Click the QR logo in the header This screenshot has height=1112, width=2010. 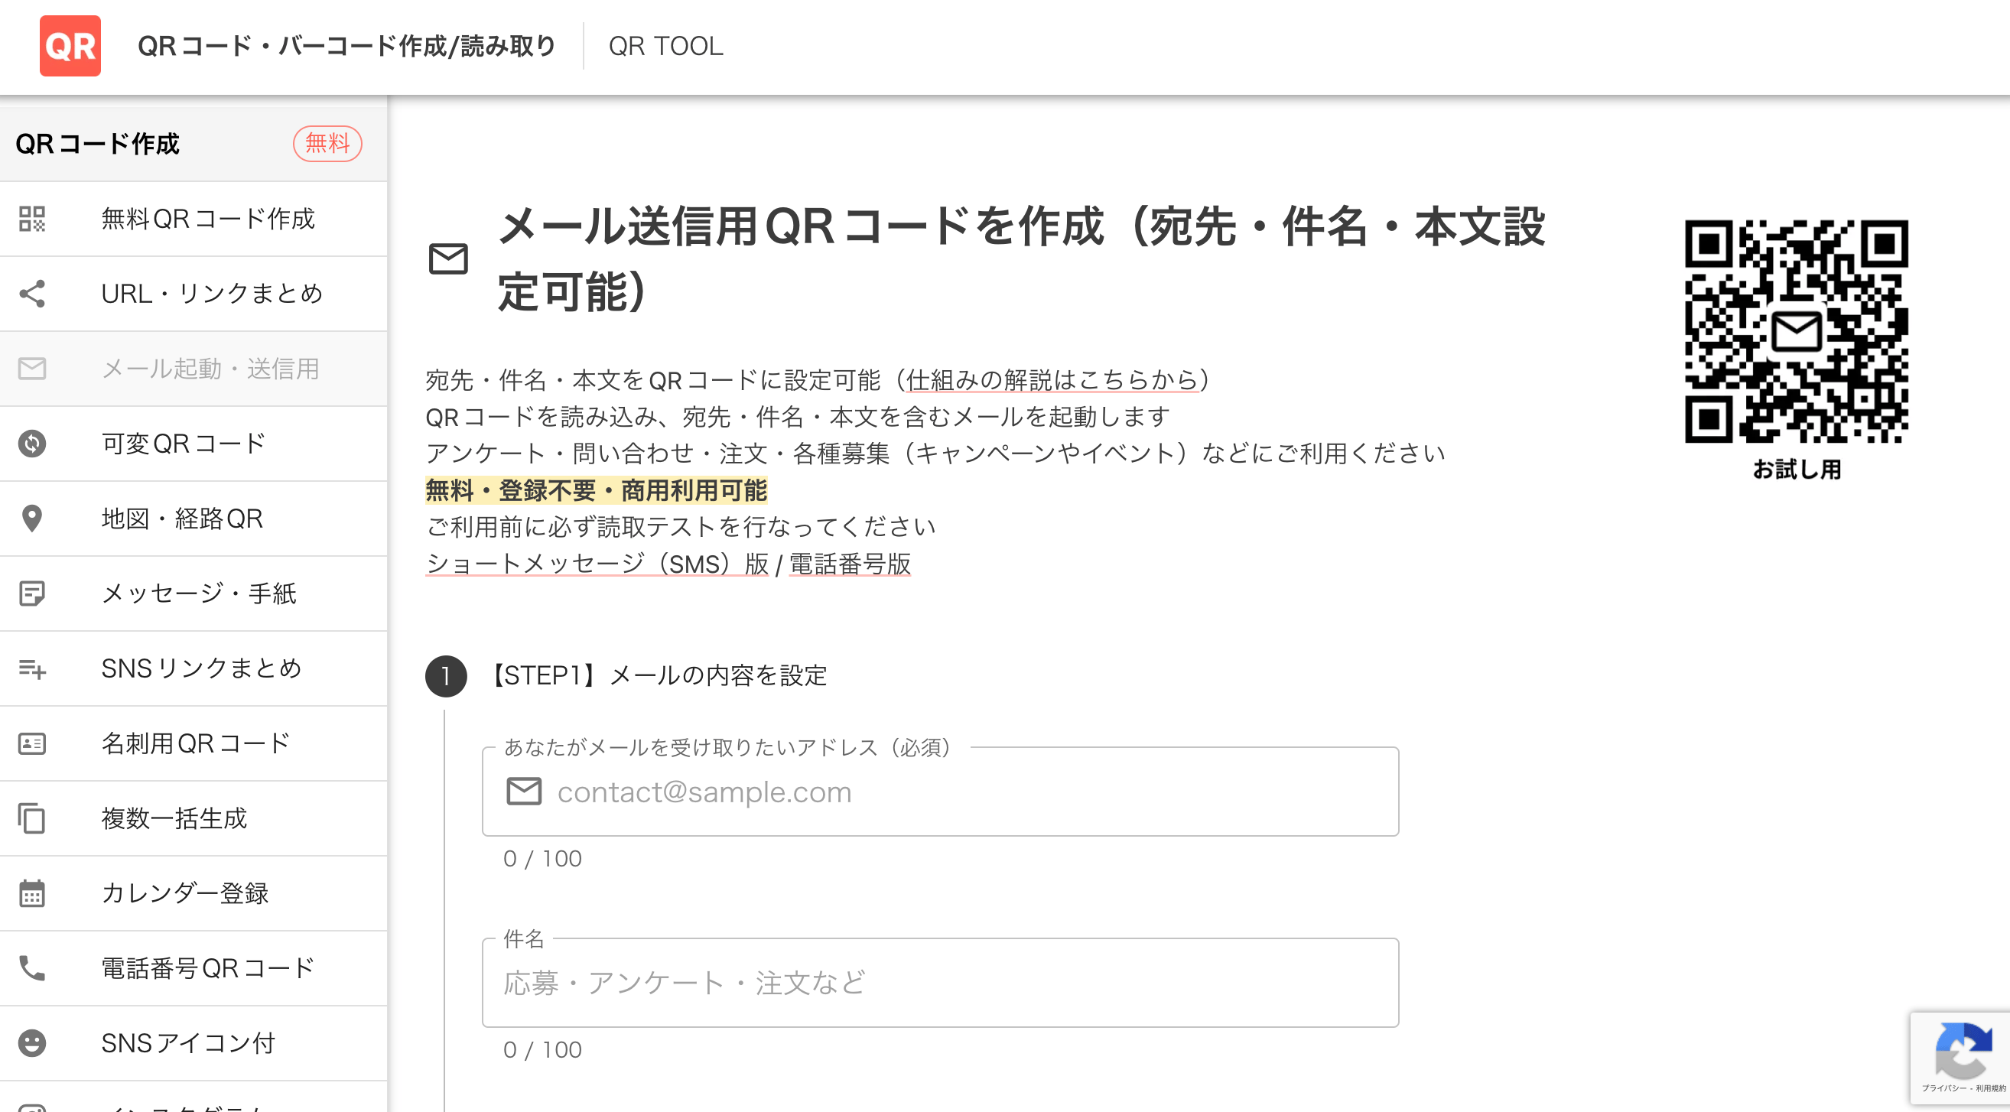click(x=70, y=46)
